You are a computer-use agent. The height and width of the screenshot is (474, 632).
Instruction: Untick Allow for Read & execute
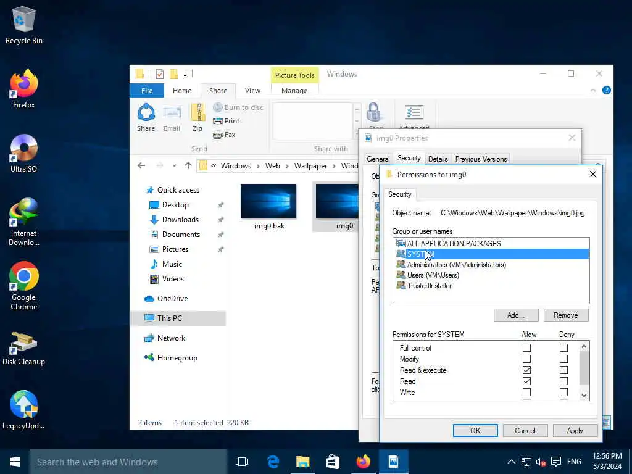(526, 370)
